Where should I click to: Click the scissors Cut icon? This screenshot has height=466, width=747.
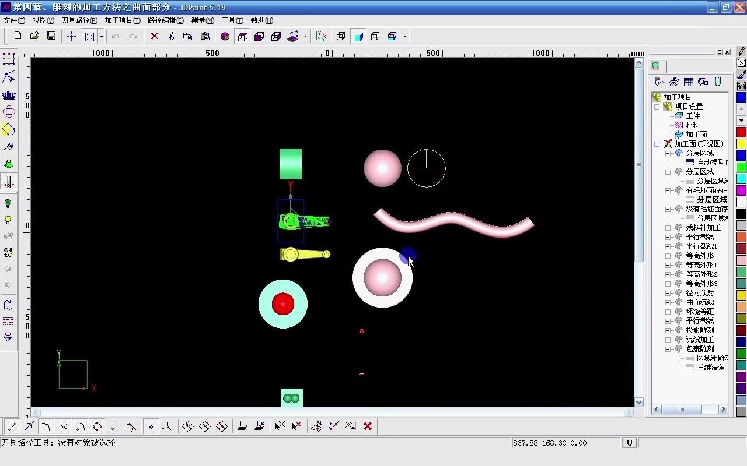click(171, 36)
